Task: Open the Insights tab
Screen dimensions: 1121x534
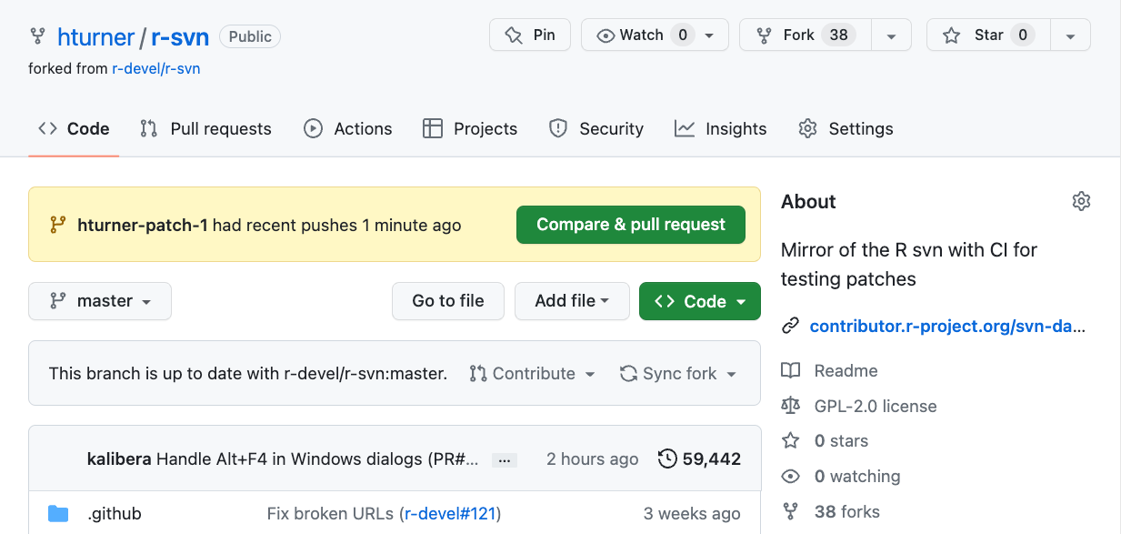Action: pyautogui.click(x=721, y=129)
